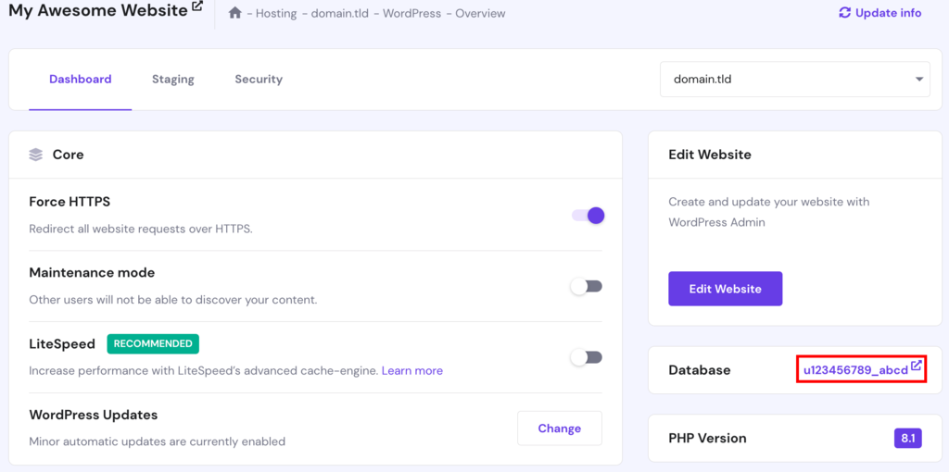Turn on the LiteSpeed toggle
Image resolution: width=949 pixels, height=472 pixels.
[x=587, y=357]
